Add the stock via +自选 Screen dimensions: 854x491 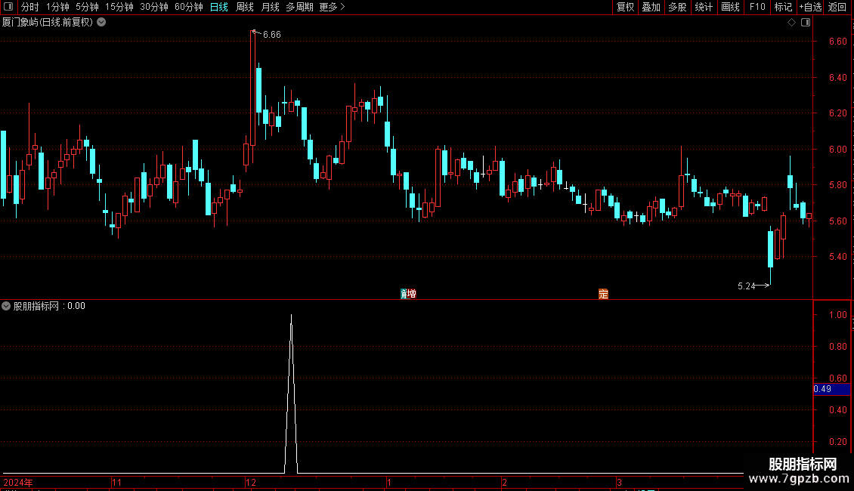click(x=810, y=7)
